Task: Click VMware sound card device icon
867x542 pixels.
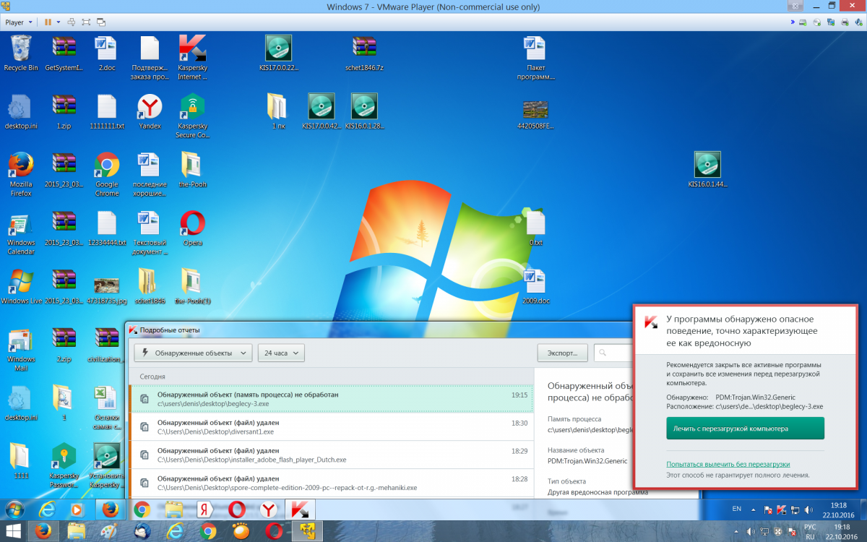Action: pyautogui.click(x=858, y=22)
